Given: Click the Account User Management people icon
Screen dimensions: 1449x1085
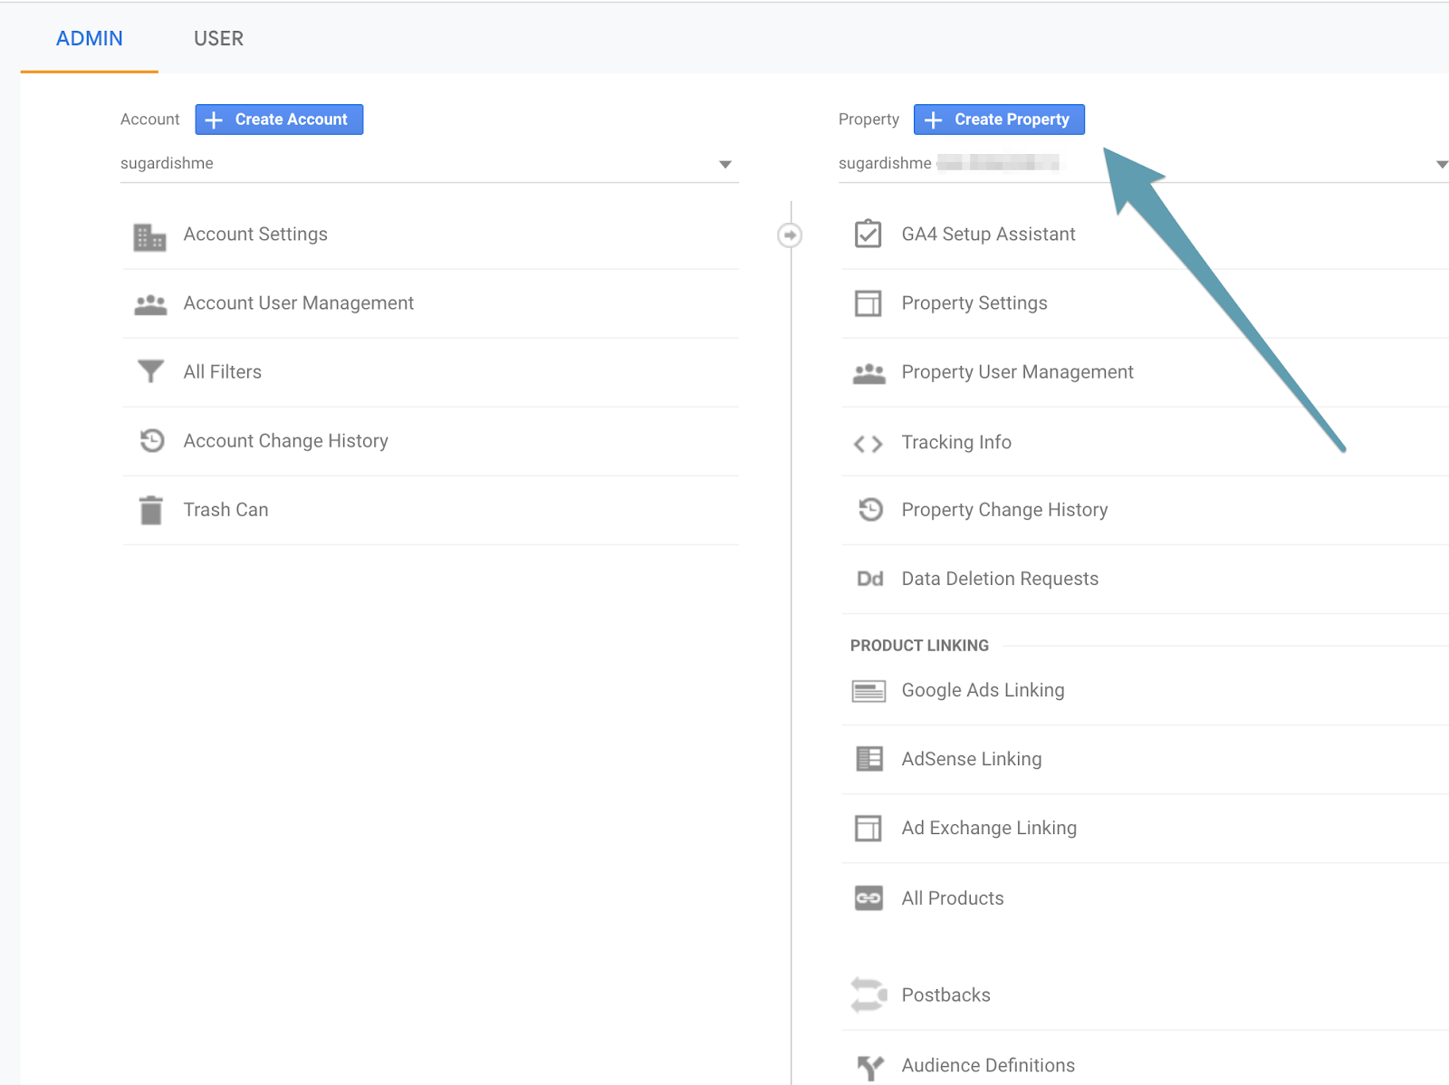Looking at the screenshot, I should (x=150, y=304).
